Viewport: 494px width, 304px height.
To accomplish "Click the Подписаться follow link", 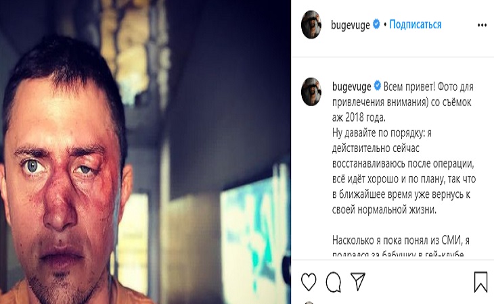I will pos(416,24).
